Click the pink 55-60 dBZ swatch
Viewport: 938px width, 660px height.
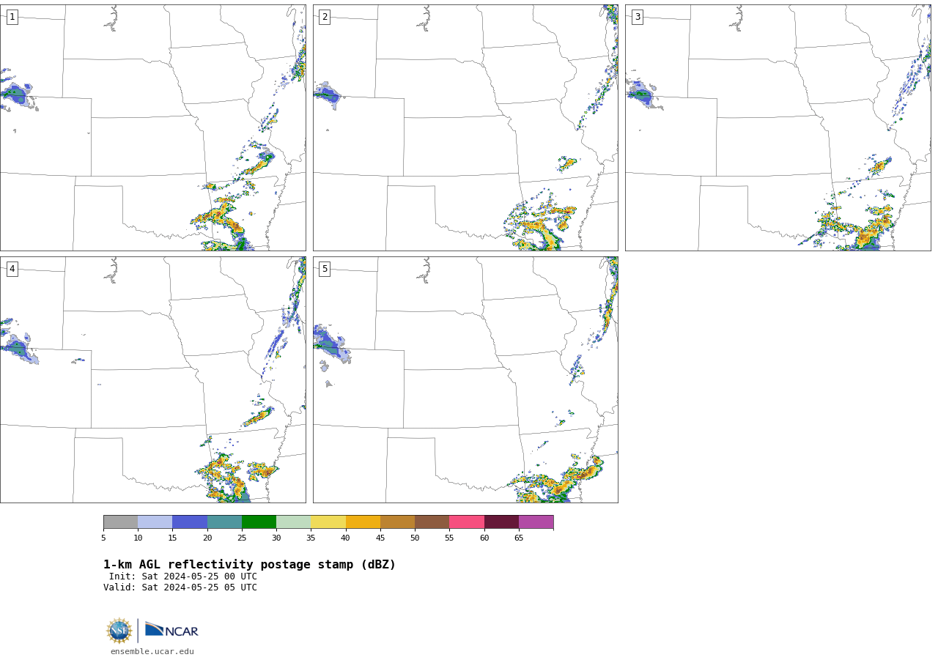[467, 522]
